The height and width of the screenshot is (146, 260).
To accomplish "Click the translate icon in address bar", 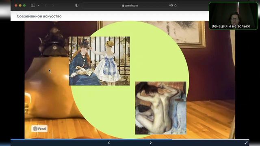I will tap(171, 5).
